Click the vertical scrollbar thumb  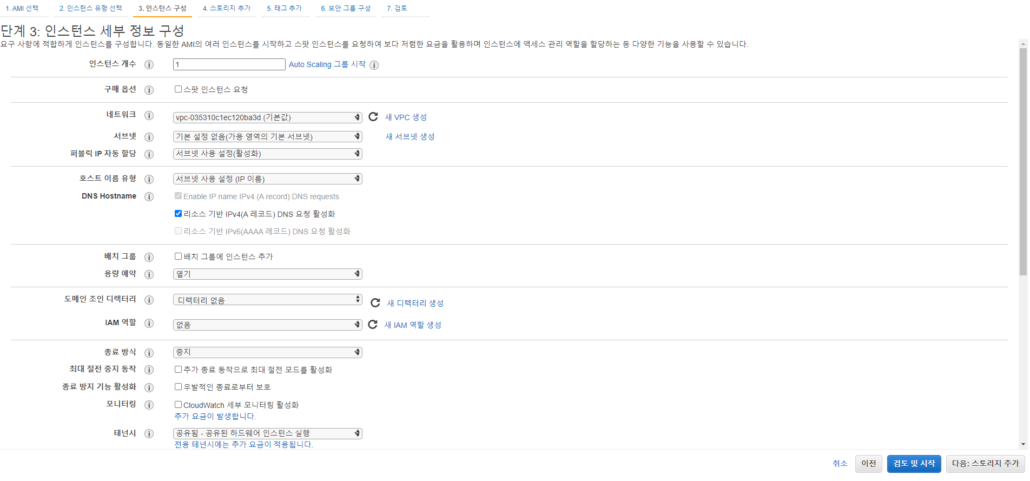1023,162
